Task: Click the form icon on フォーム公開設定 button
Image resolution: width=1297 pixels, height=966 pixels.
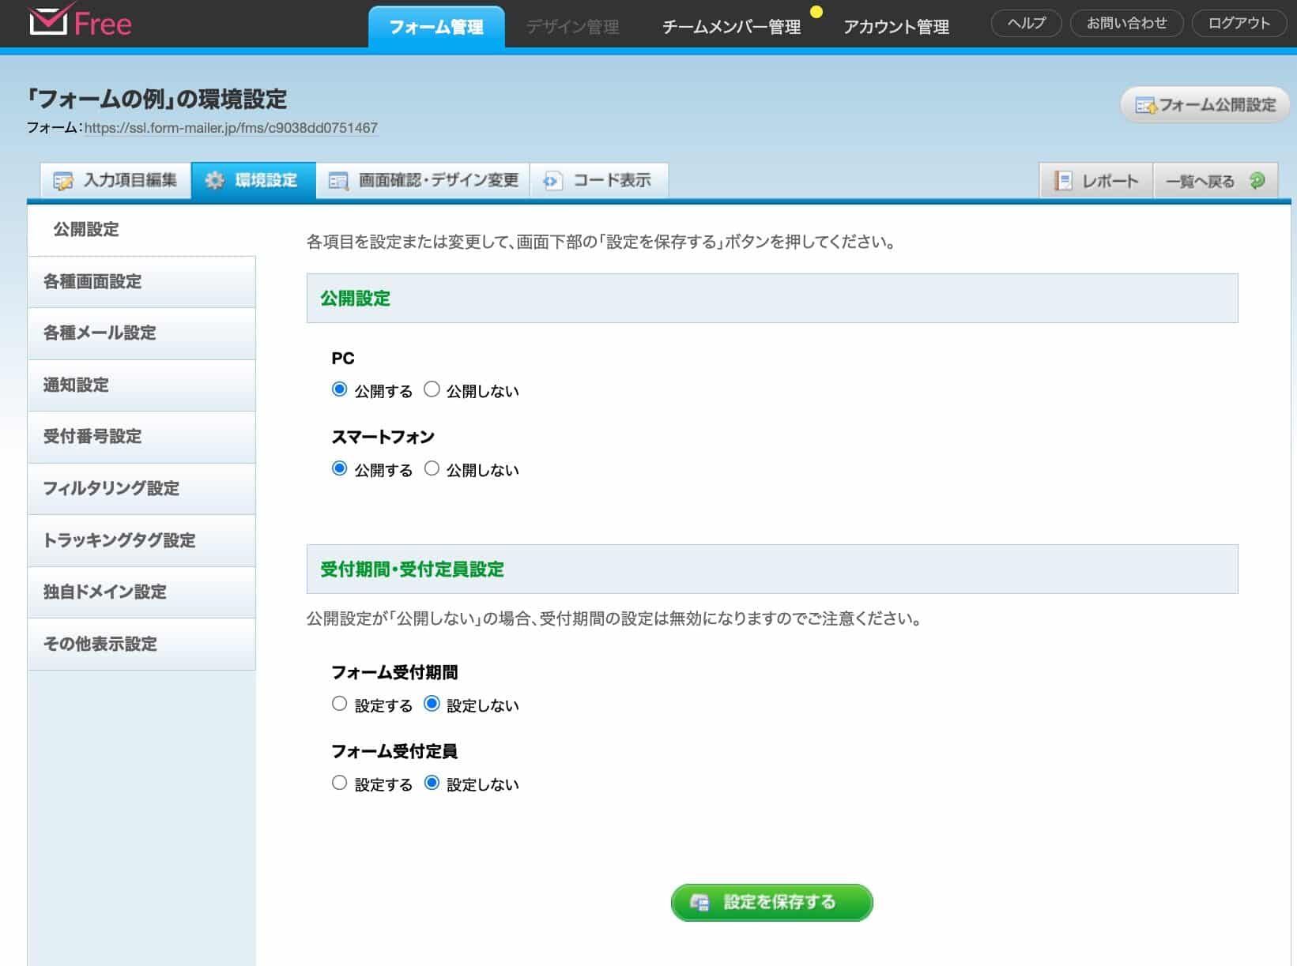Action: pos(1146,103)
